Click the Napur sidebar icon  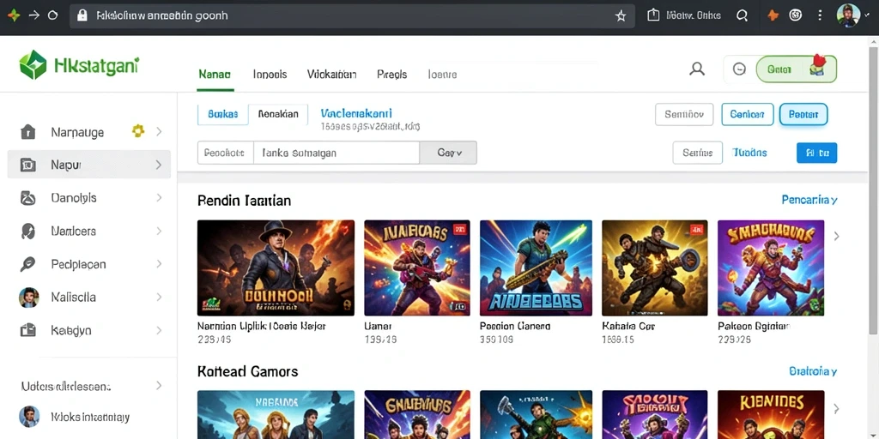[28, 165]
